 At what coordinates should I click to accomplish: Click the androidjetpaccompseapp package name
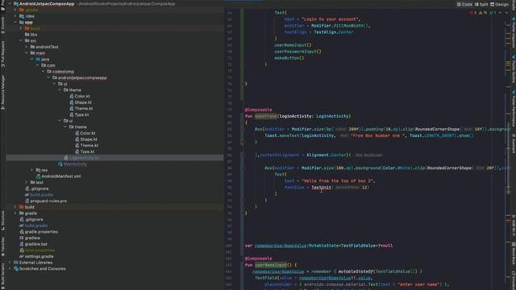pyautogui.click(x=82, y=78)
